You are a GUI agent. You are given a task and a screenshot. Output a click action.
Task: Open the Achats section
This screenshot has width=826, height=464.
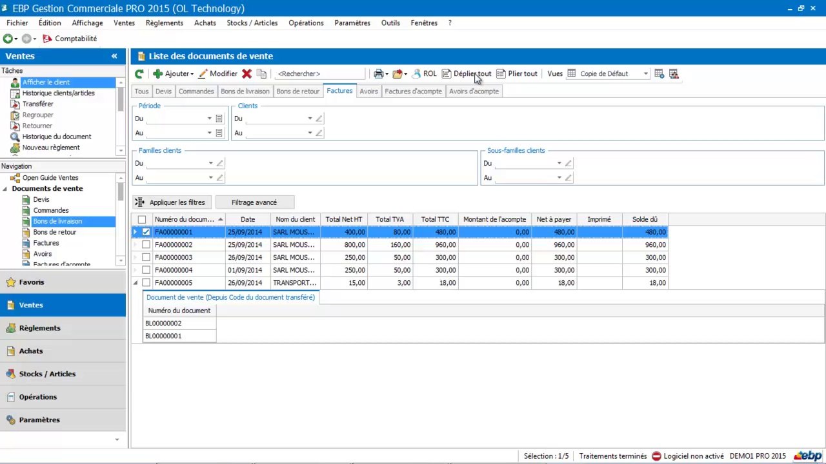63,351
